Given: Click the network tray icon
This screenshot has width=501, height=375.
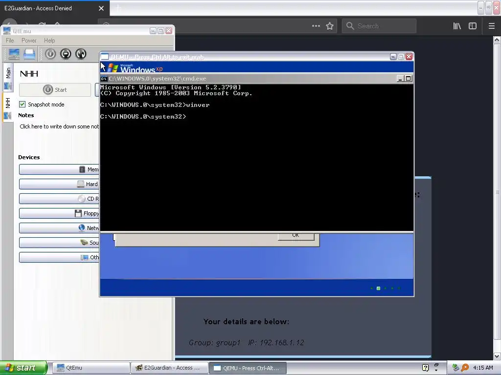Looking at the screenshot, I should 455,368.
